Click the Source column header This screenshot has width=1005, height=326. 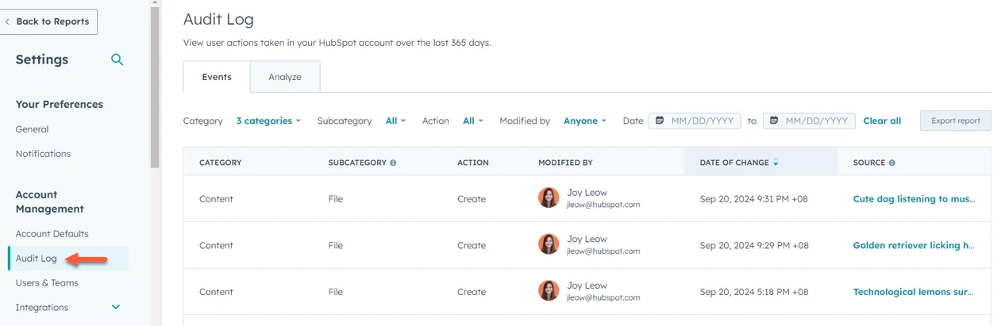pos(869,163)
